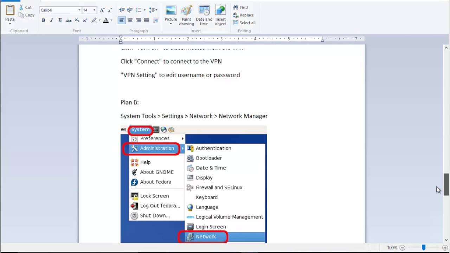Insert Date and time
The image size is (450, 253).
(204, 15)
